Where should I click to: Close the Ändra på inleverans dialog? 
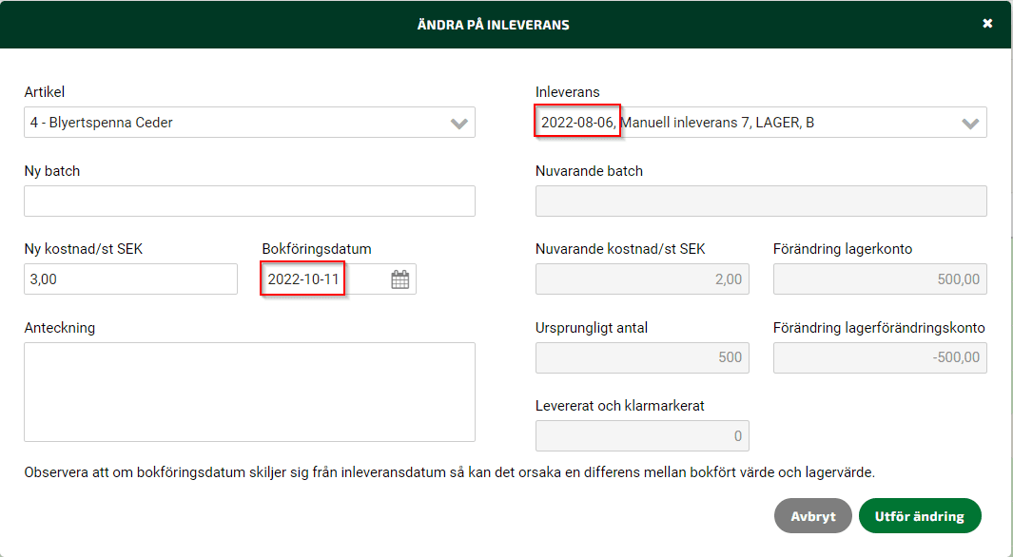987,24
